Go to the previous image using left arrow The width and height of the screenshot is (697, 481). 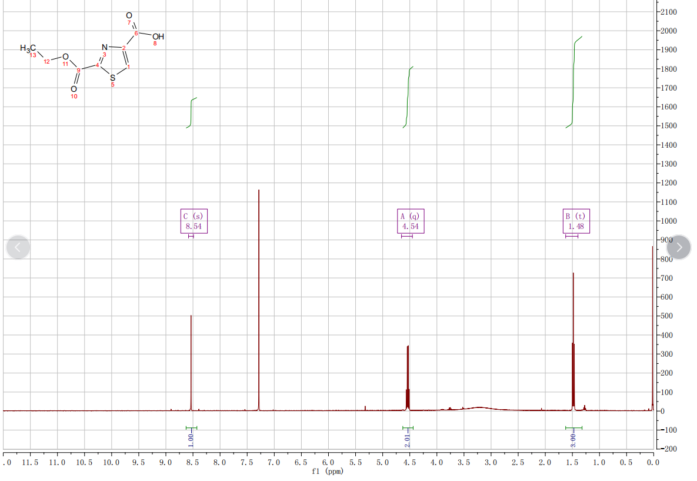tap(18, 247)
